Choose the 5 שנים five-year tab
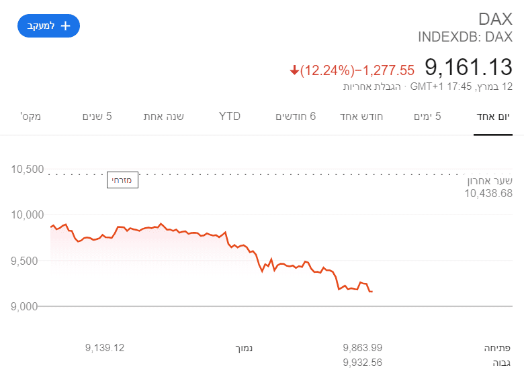The height and width of the screenshot is (376, 524). 97,117
